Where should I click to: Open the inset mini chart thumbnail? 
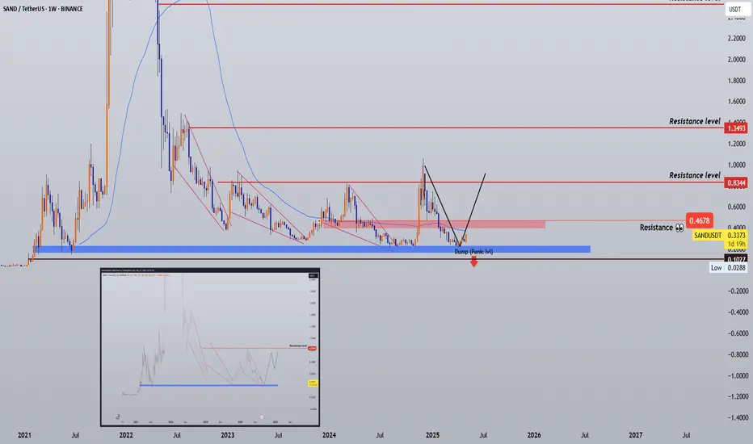point(210,347)
